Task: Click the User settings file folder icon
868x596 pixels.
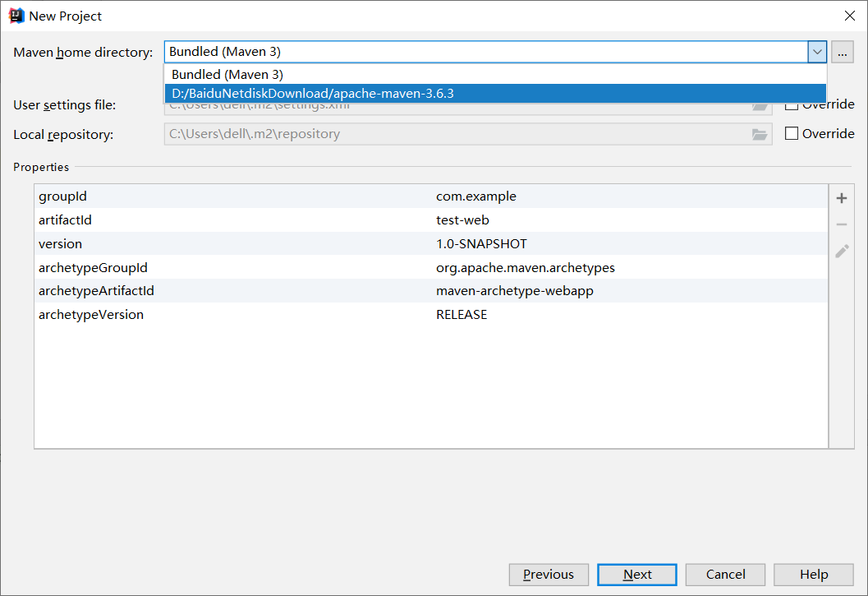Action: point(760,107)
